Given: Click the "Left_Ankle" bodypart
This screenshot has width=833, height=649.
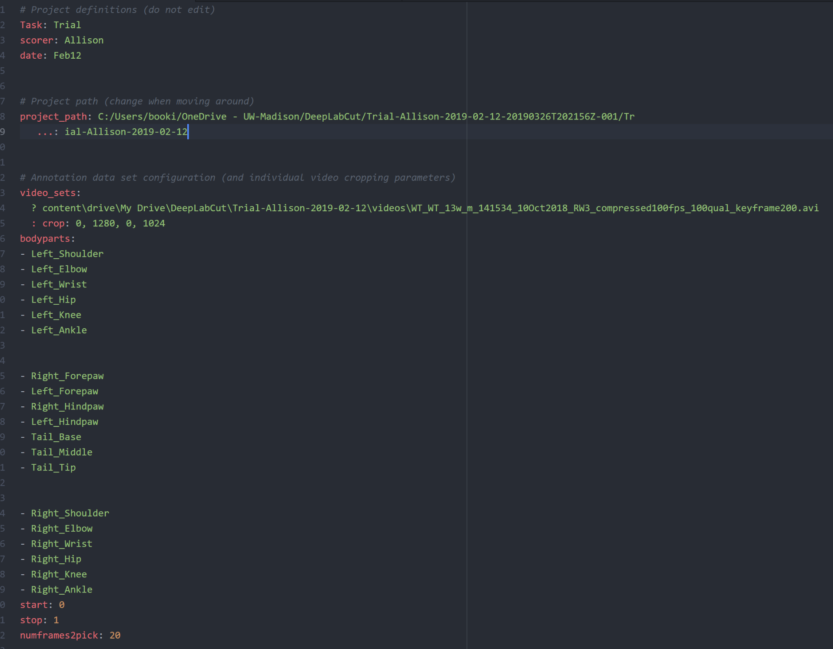Looking at the screenshot, I should [x=59, y=330].
